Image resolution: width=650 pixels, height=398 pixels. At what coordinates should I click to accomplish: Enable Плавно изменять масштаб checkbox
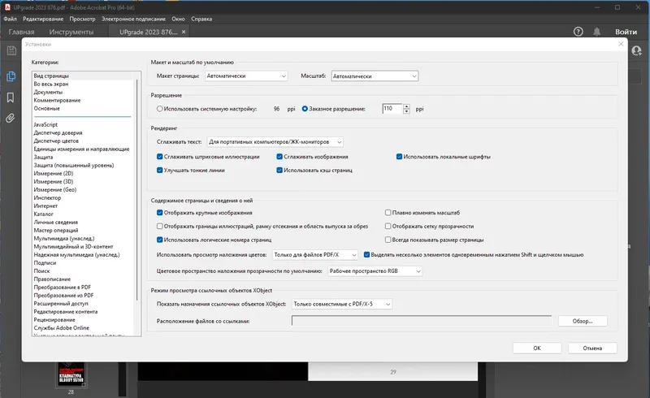click(388, 213)
